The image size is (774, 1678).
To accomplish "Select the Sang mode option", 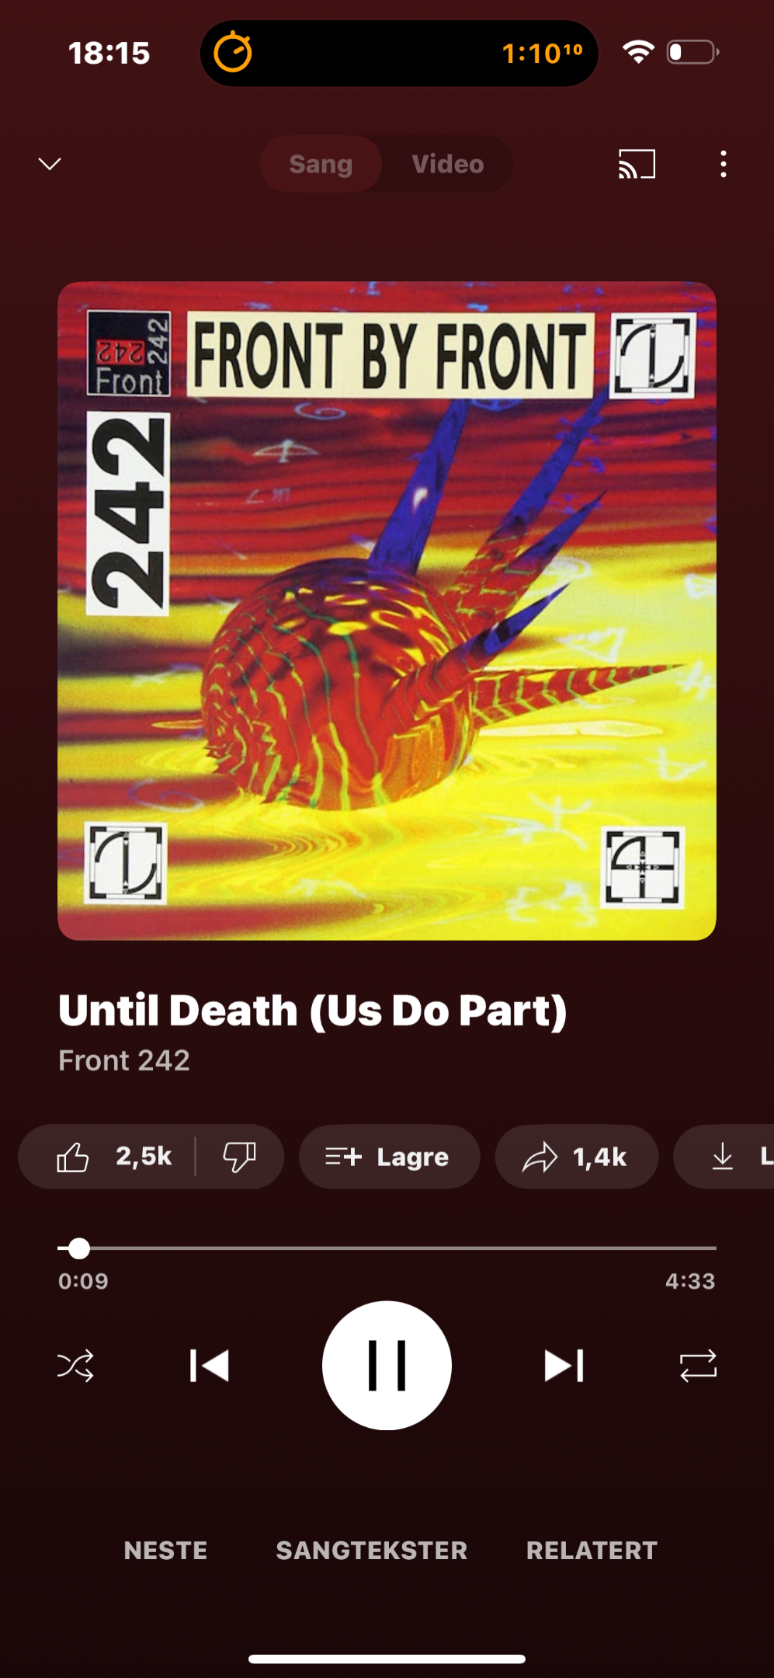I will (x=321, y=164).
